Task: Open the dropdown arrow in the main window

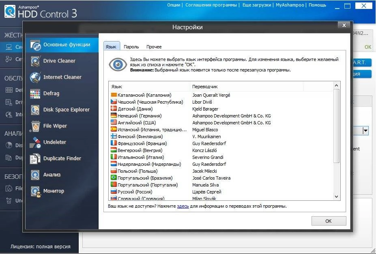Action: pyautogui.click(x=365, y=131)
